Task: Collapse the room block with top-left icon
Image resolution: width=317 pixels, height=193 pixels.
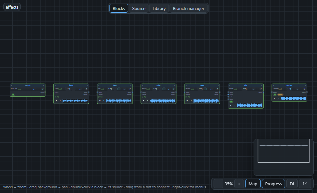Action: (x=186, y=85)
